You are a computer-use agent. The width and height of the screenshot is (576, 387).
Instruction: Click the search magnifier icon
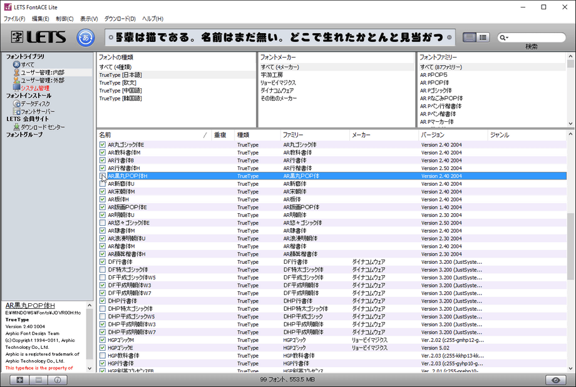[x=503, y=38]
